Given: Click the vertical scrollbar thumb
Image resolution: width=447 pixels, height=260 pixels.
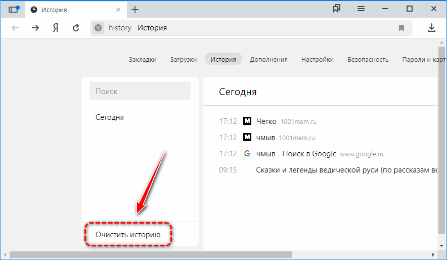Looking at the screenshot, I should coord(441,140).
